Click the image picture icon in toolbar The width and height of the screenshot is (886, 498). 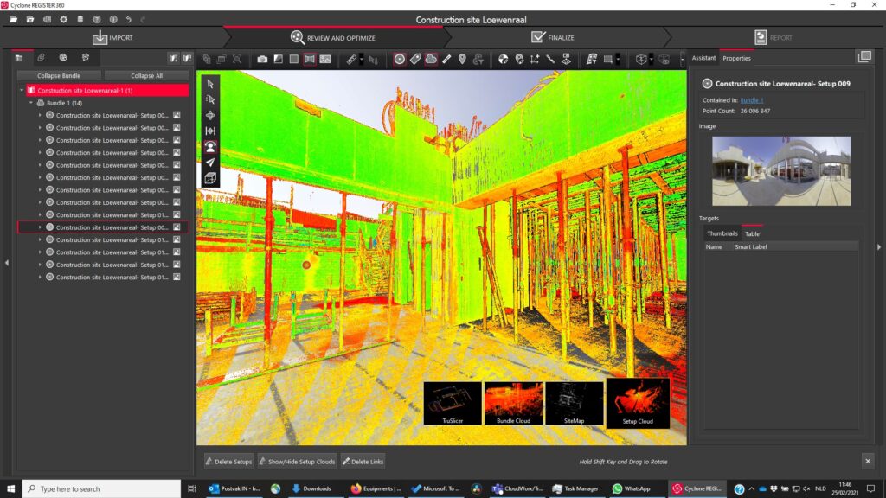(325, 59)
